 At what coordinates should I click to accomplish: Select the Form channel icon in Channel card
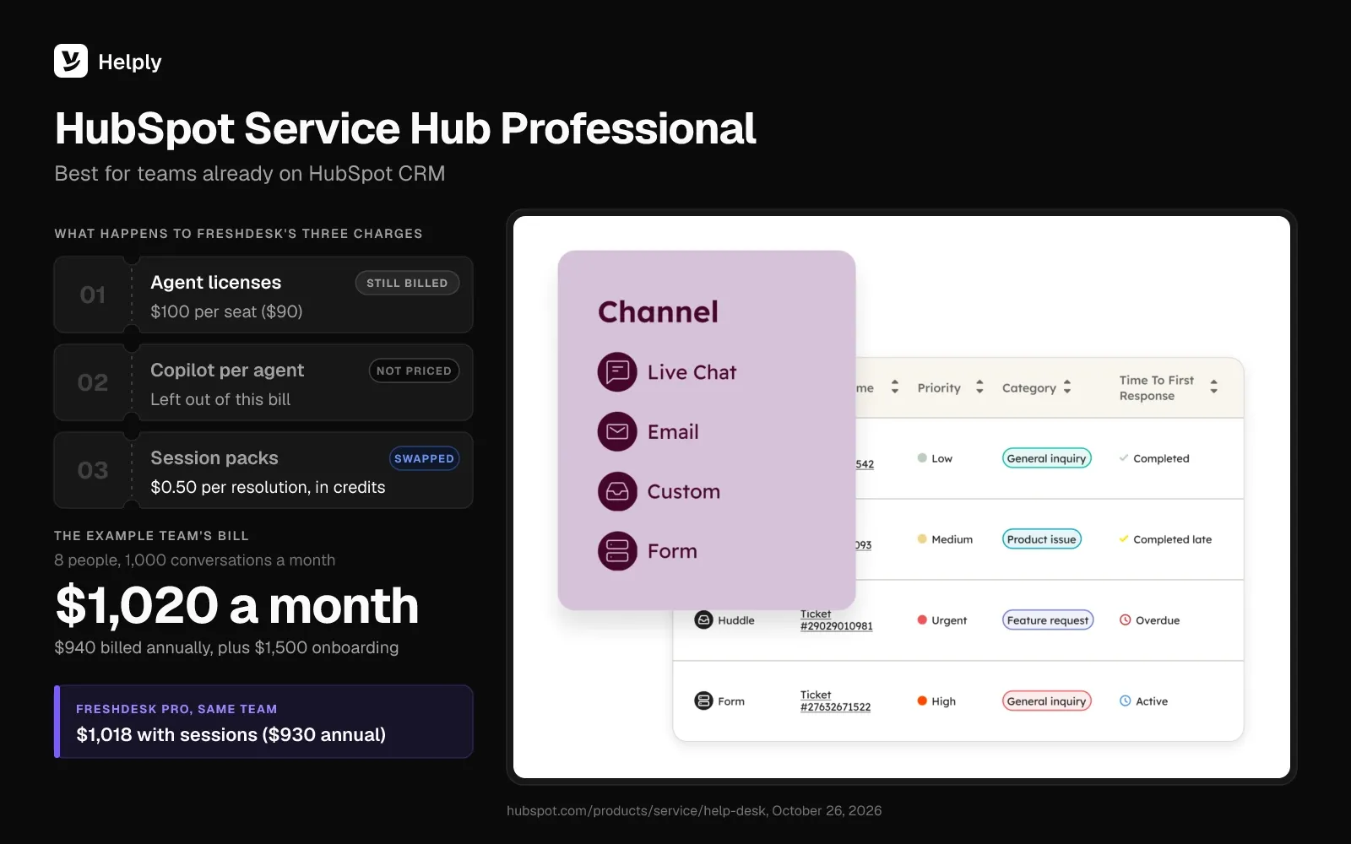tap(617, 551)
